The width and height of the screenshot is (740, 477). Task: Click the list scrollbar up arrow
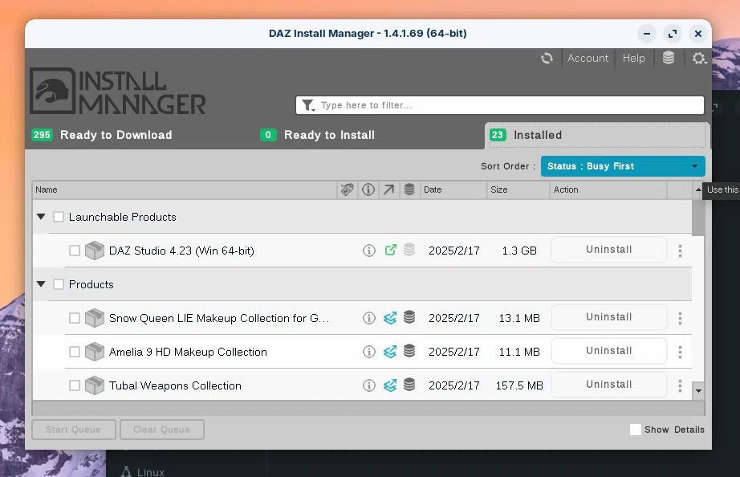698,190
